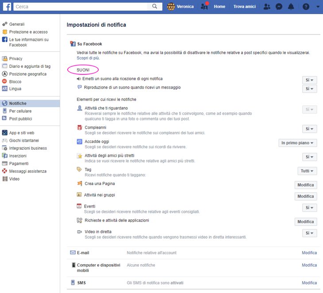Screen dimensions: 323x293
Task: Click the Tag label icon
Action: (79, 170)
